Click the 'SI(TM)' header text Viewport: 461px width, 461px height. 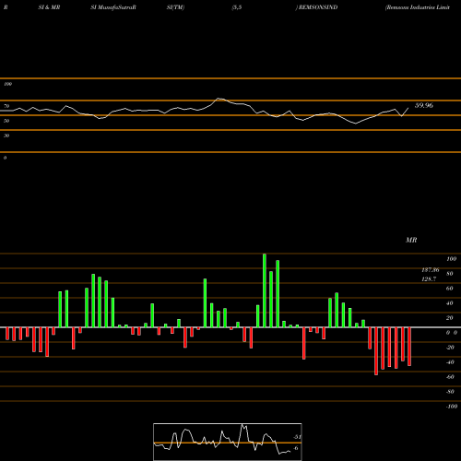click(175, 7)
